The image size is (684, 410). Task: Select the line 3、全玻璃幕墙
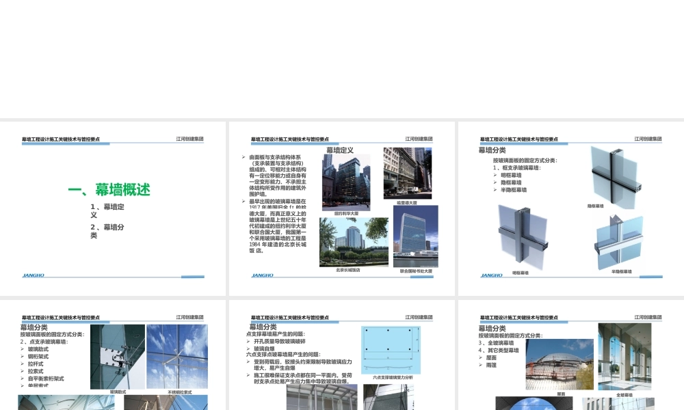pyautogui.click(x=496, y=343)
